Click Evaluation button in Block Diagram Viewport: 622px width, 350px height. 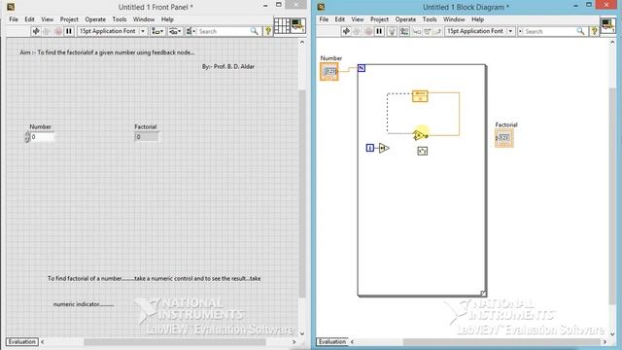332,341
